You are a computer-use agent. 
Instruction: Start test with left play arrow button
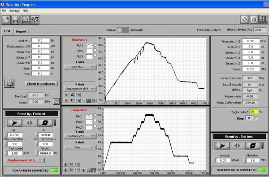14,123
